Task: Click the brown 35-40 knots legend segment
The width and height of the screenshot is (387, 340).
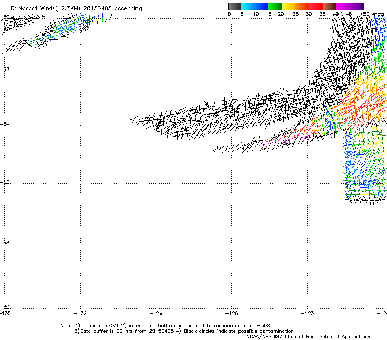Action: tap(329, 6)
